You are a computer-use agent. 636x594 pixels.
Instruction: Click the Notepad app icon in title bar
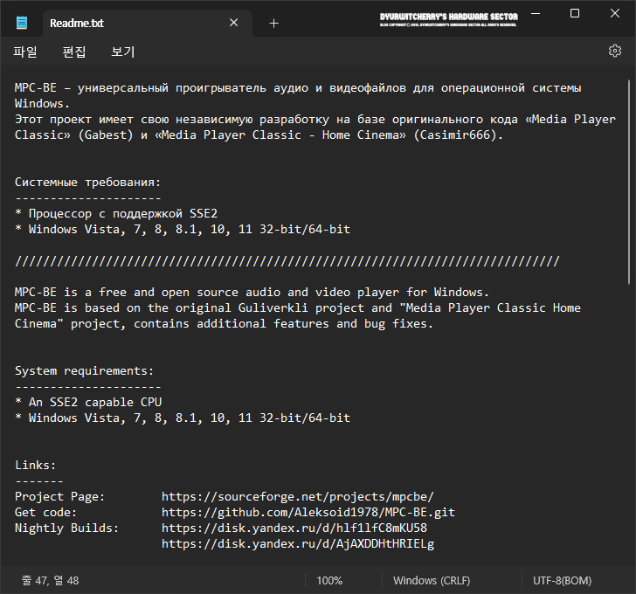click(x=22, y=23)
